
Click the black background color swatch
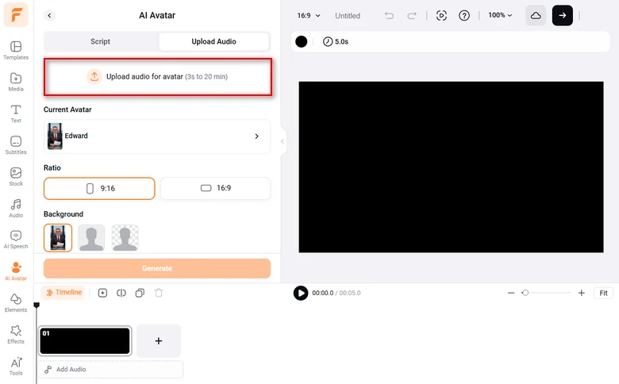pos(302,41)
